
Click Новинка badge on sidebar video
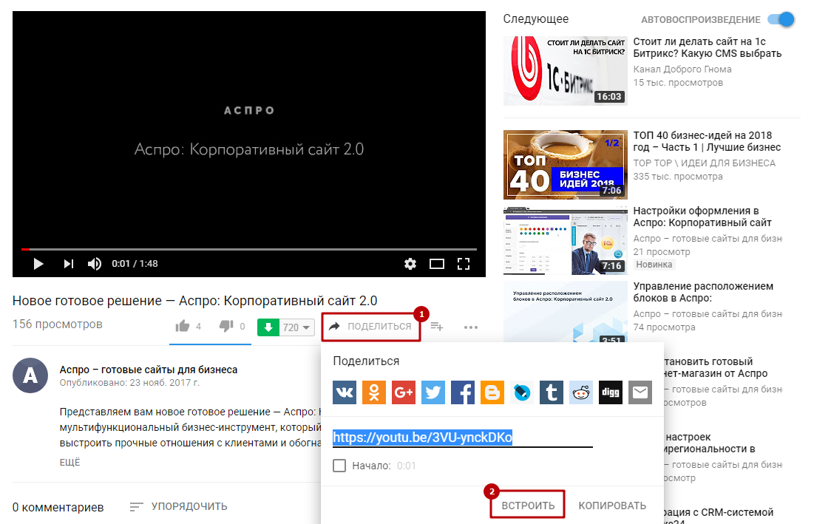[654, 265]
